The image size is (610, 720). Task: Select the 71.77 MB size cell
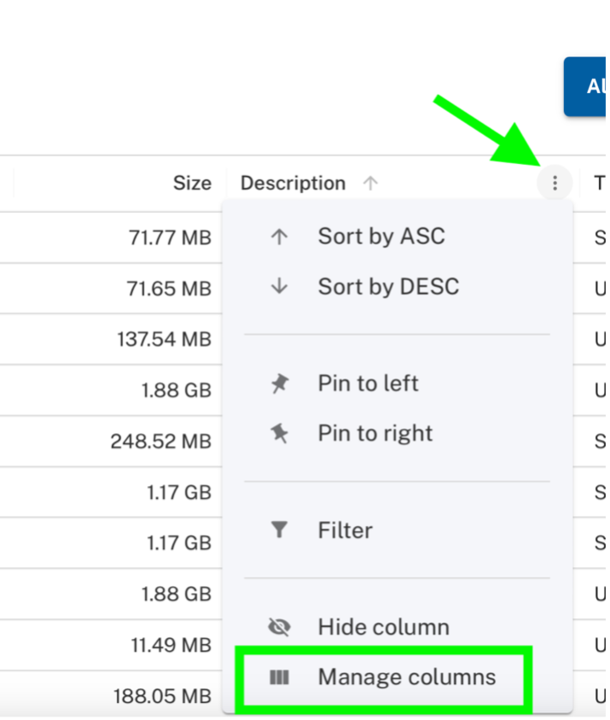(x=170, y=237)
